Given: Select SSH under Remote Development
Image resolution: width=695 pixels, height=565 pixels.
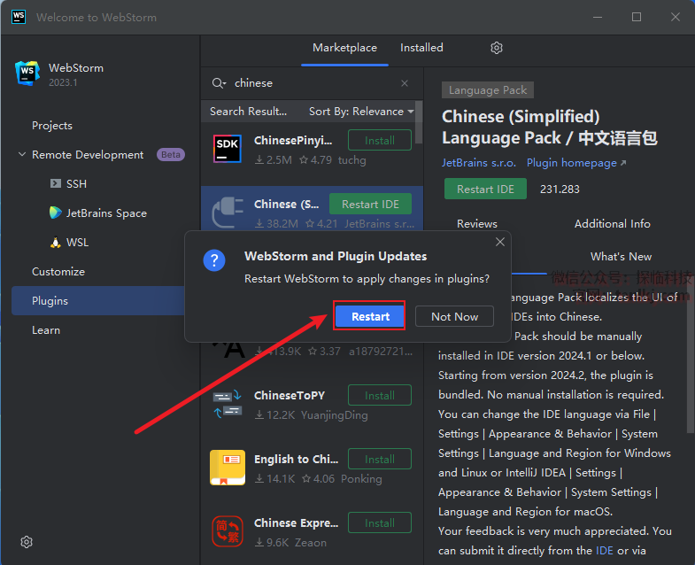Looking at the screenshot, I should [76, 183].
